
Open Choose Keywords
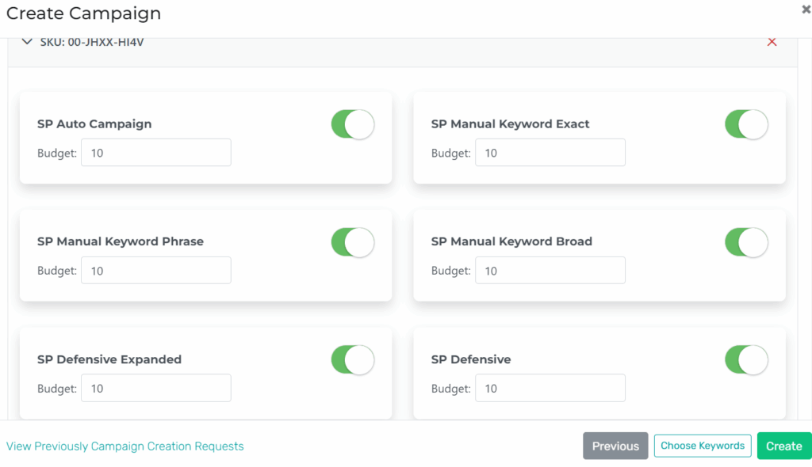(x=702, y=446)
